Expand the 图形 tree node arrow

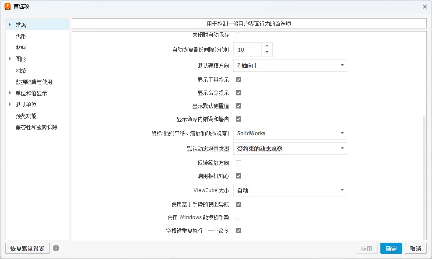click(10, 59)
